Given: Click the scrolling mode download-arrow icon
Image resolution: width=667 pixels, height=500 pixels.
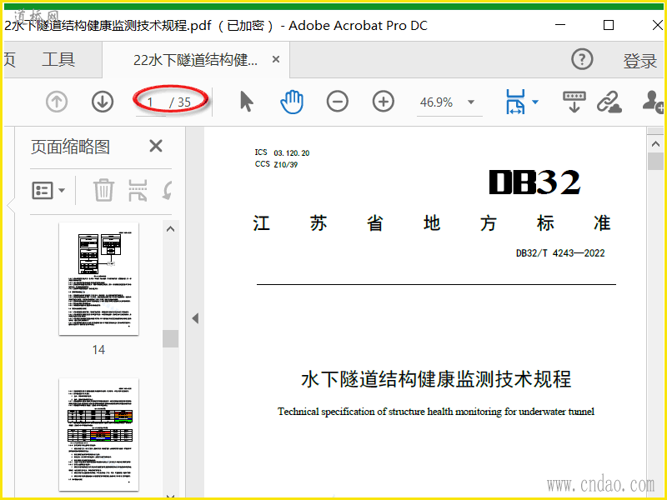Looking at the screenshot, I should click(x=574, y=102).
